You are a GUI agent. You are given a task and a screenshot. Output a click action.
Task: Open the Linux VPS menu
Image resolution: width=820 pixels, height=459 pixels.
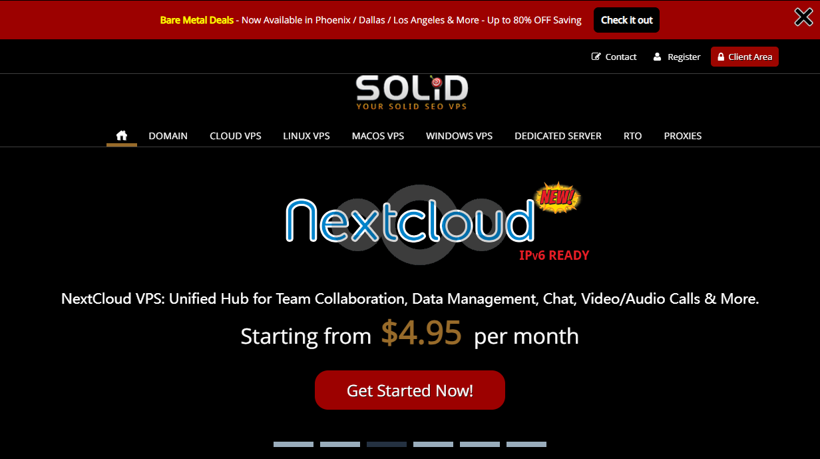(x=306, y=136)
